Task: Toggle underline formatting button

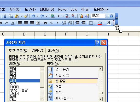Action: [13, 23]
